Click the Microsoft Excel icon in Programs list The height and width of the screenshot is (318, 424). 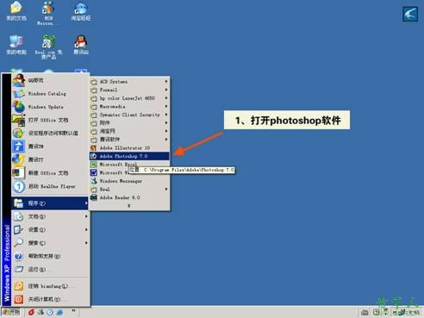pyautogui.click(x=94, y=165)
